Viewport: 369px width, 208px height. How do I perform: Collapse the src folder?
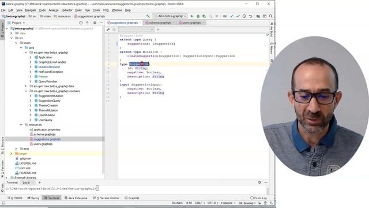point(12,38)
